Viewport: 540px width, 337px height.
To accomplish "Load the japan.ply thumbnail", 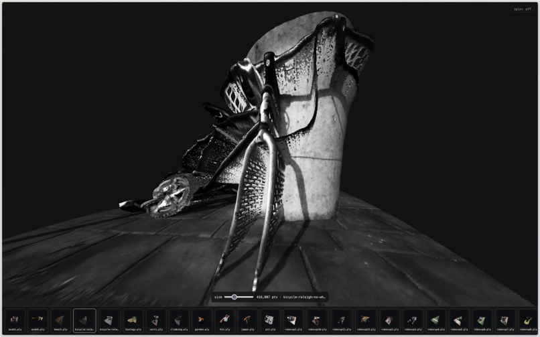I will (x=248, y=320).
